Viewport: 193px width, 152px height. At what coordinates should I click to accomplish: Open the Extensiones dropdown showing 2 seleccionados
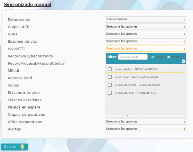[146, 19]
